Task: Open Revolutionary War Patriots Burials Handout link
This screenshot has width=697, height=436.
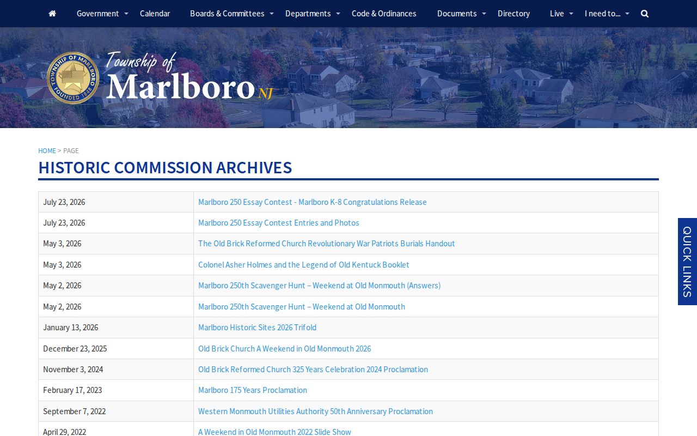Action: [327, 244]
